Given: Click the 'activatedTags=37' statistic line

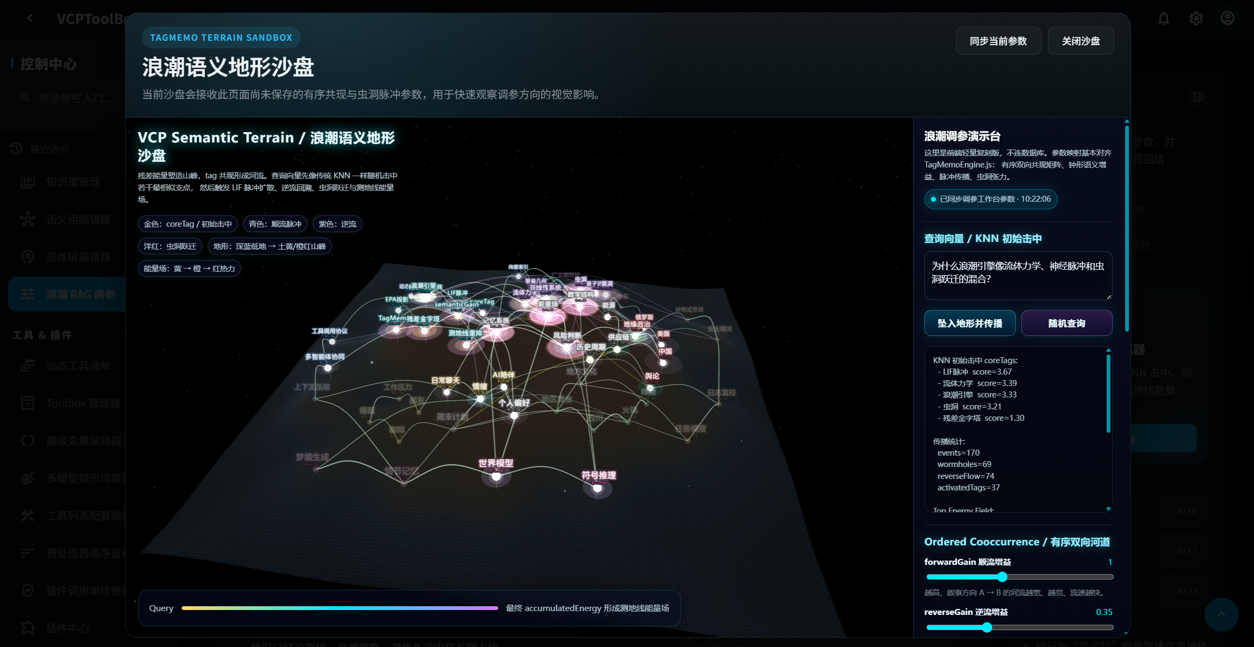Looking at the screenshot, I should [x=969, y=488].
